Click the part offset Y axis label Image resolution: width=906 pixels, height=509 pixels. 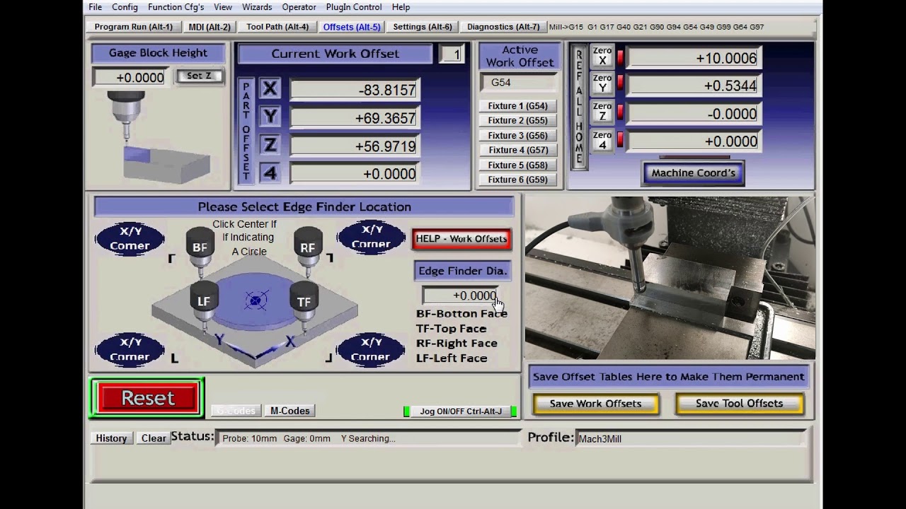(270, 117)
